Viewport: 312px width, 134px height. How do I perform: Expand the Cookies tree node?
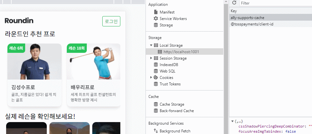point(151,77)
